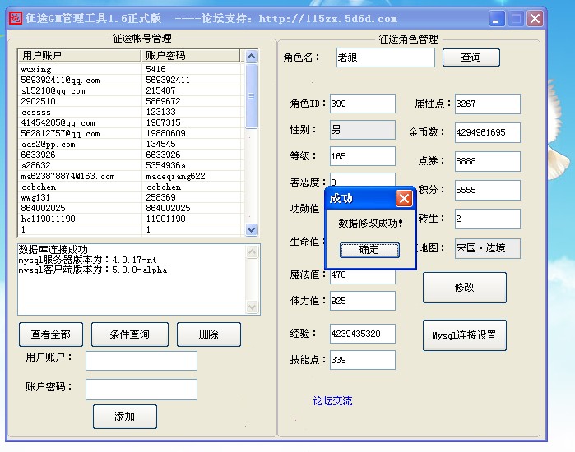This screenshot has width=575, height=452.
Task: Click the 添加 button
Action: coord(124,417)
